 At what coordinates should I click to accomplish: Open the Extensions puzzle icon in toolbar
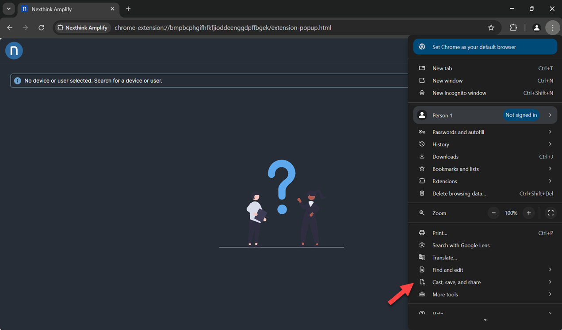click(513, 28)
